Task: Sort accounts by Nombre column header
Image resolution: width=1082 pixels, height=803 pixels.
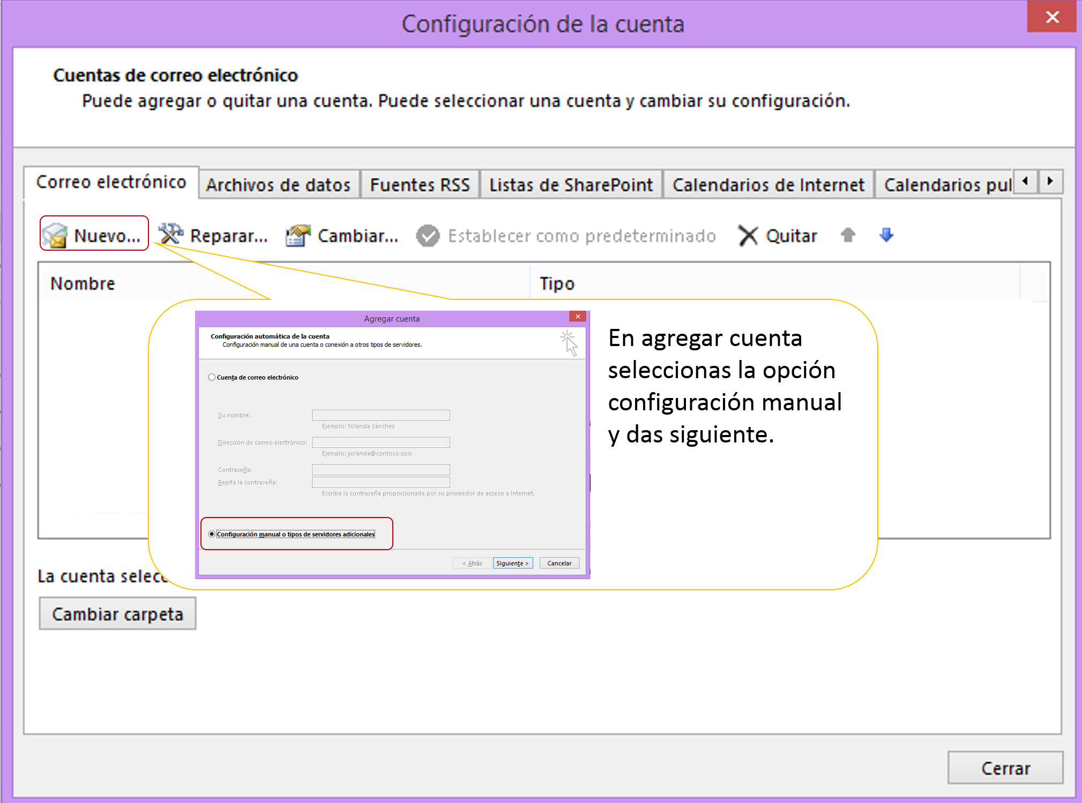Action: pyautogui.click(x=83, y=283)
